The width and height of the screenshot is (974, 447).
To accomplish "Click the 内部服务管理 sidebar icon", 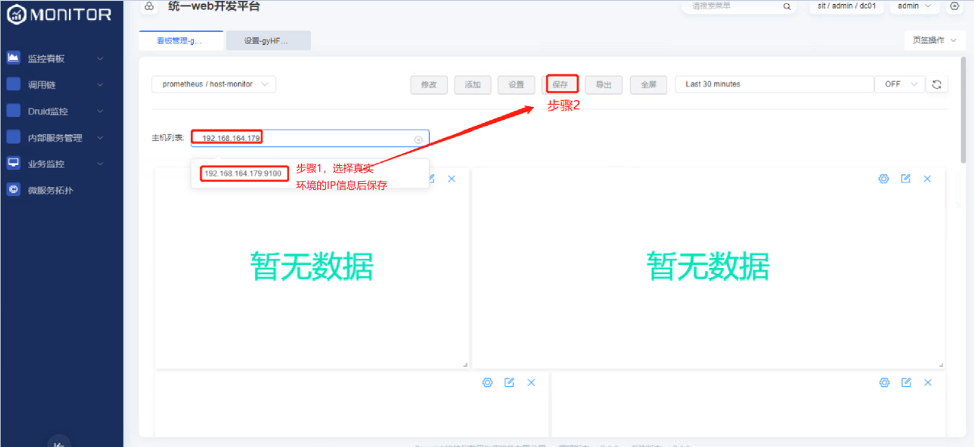I will [x=13, y=137].
